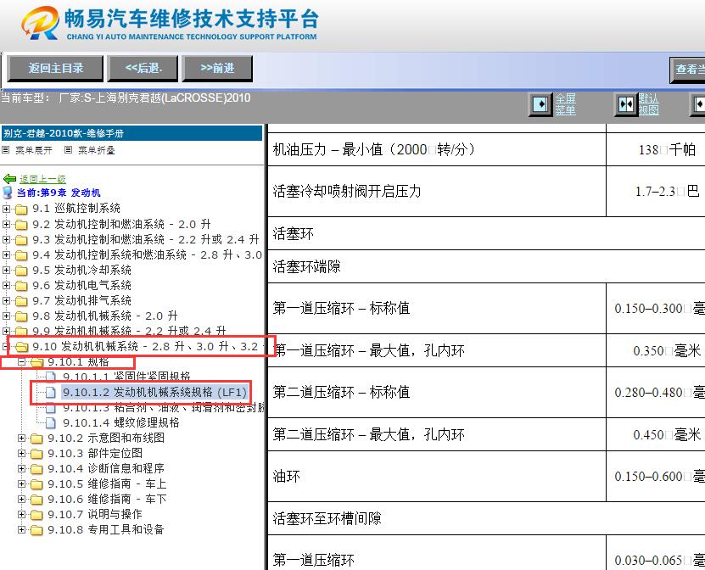Click the 138 千帕 value cell
705x570 pixels.
pos(656,149)
